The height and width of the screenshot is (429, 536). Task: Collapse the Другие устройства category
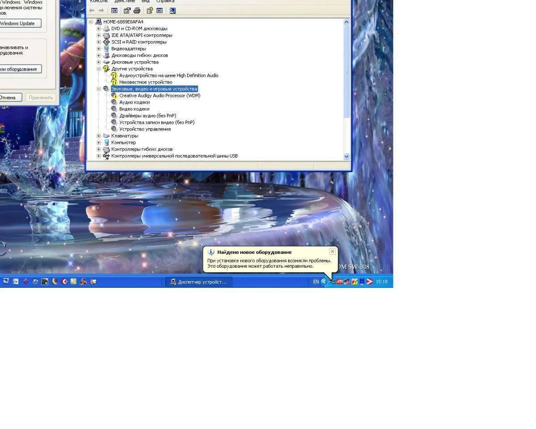99,69
